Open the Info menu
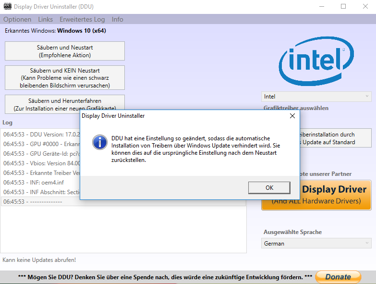The width and height of the screenshot is (376, 284). (x=117, y=19)
